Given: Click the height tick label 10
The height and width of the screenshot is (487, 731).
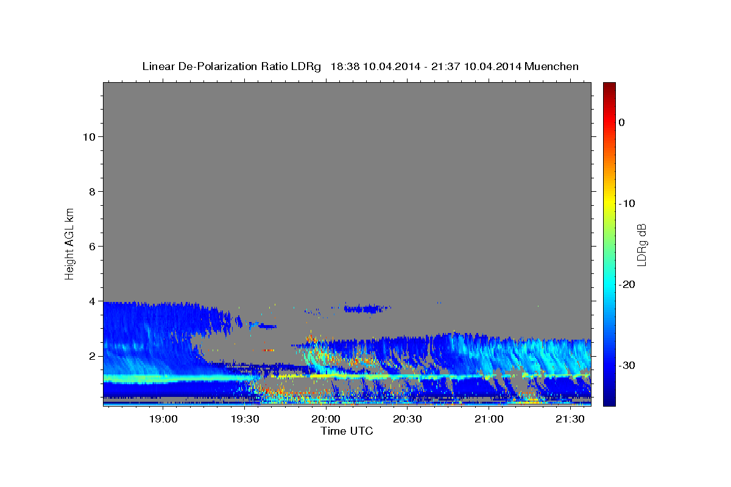Looking at the screenshot, I should [x=88, y=136].
